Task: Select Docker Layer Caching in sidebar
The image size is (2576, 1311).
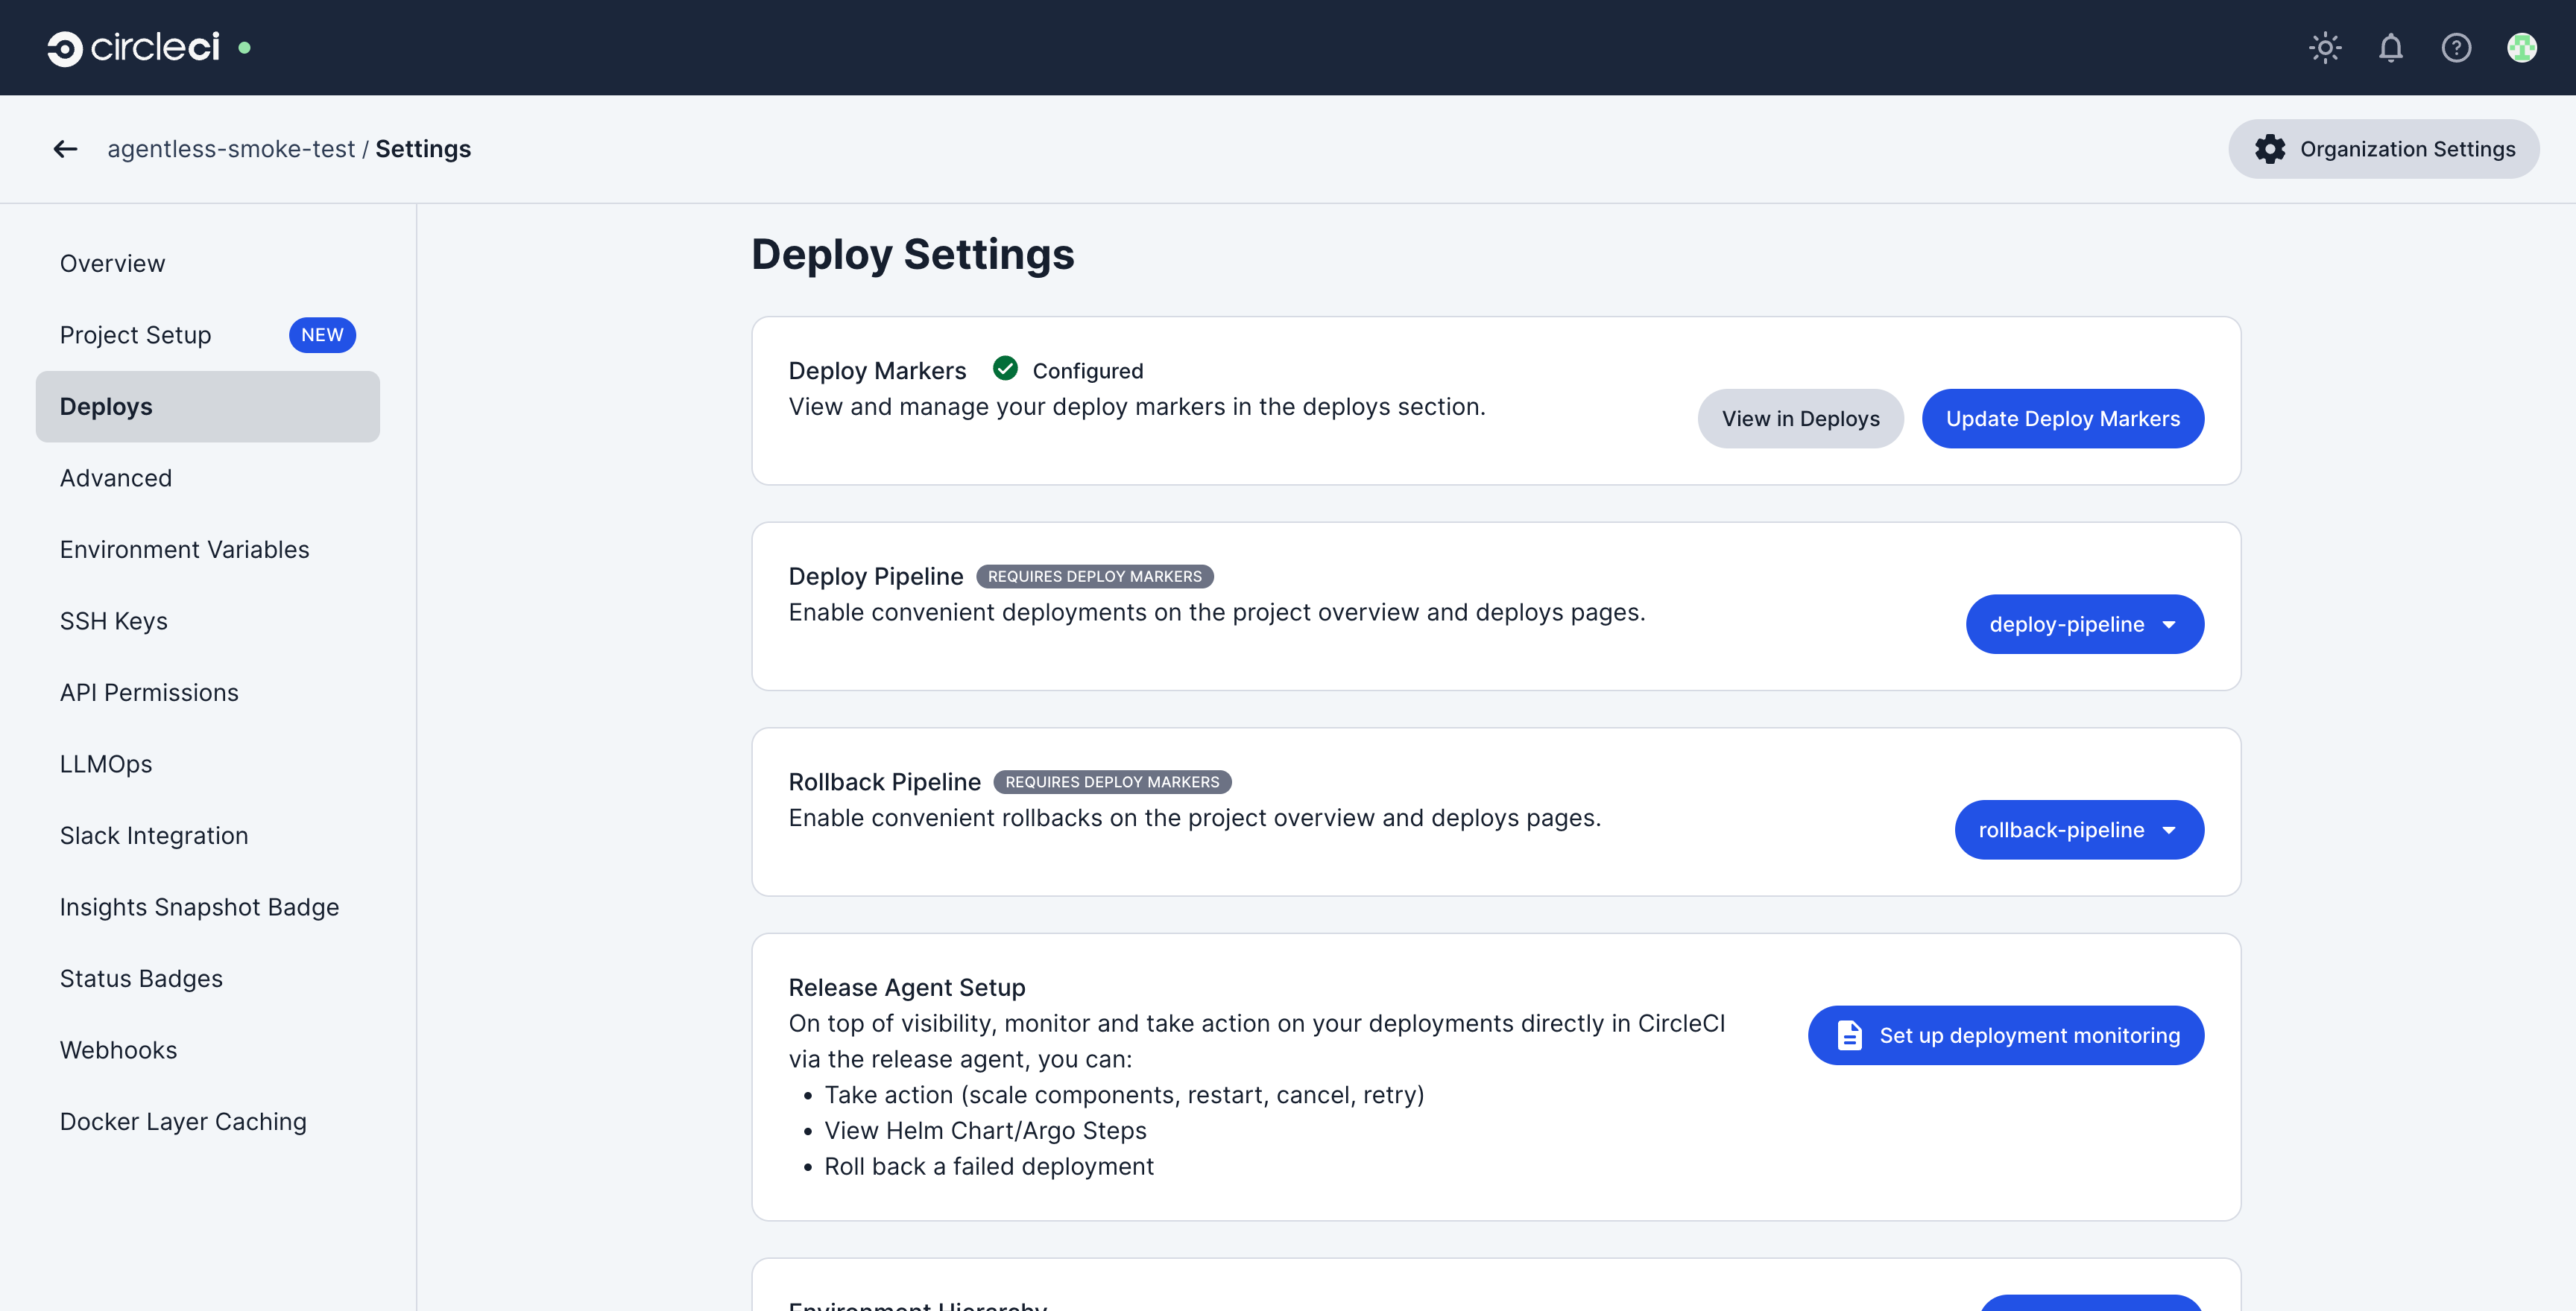Action: [183, 1120]
